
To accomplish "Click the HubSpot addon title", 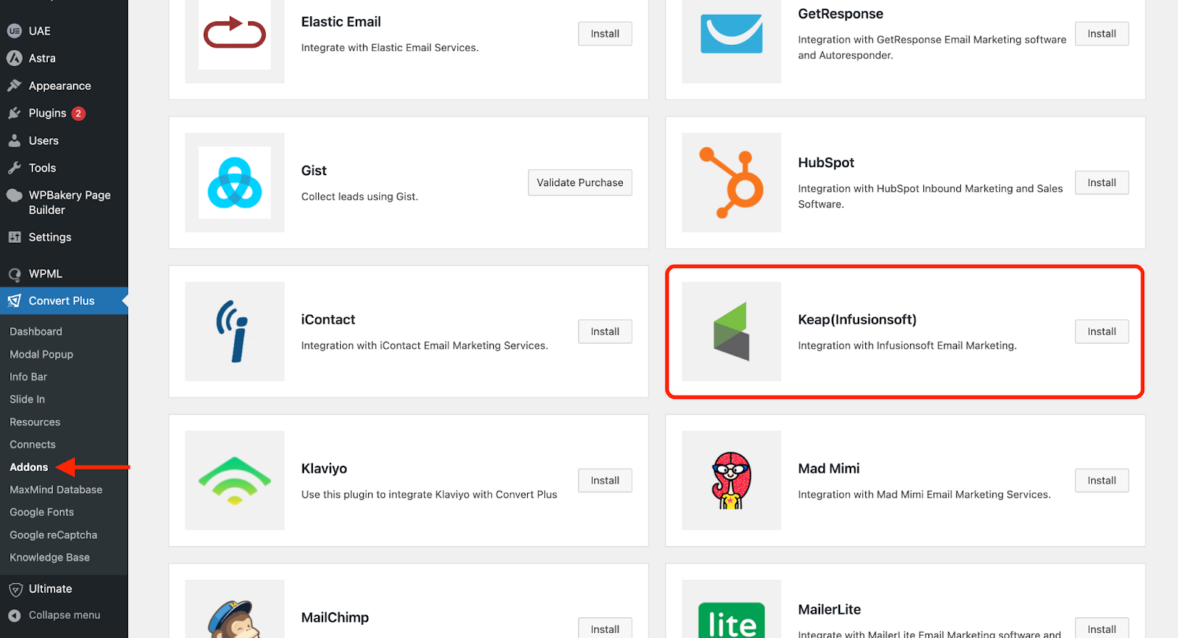I will 826,163.
